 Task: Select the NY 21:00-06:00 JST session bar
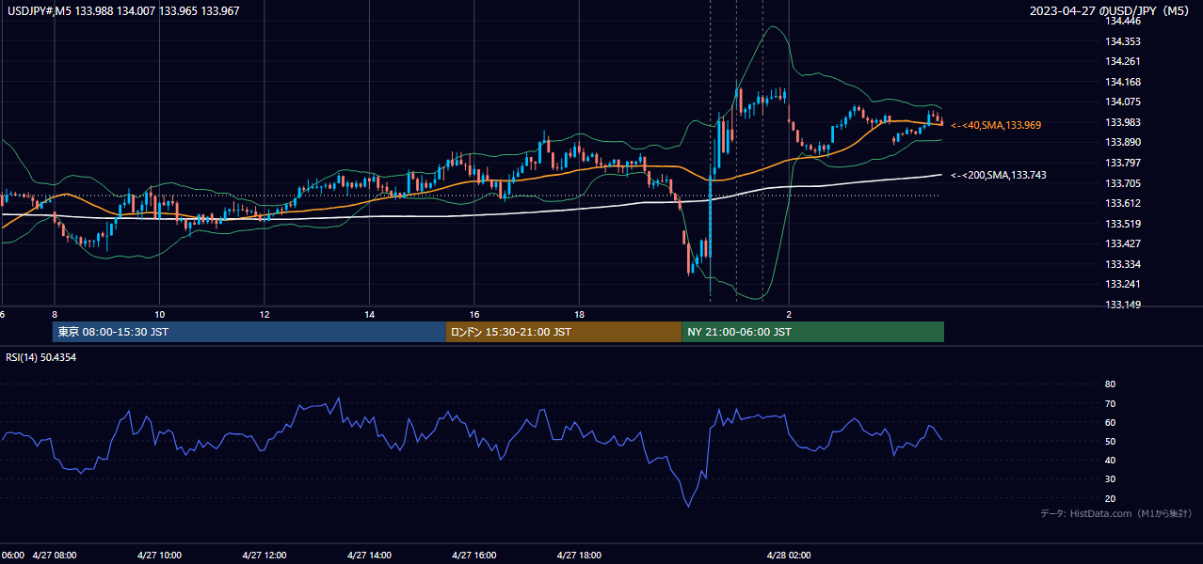[812, 332]
